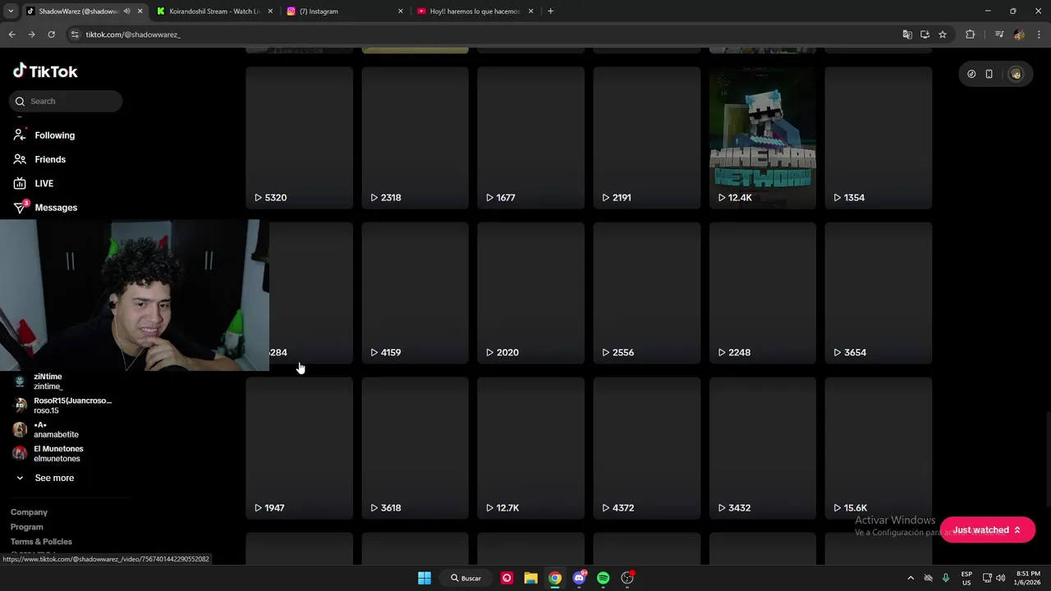Open File Explorer from taskbar

pos(530,578)
